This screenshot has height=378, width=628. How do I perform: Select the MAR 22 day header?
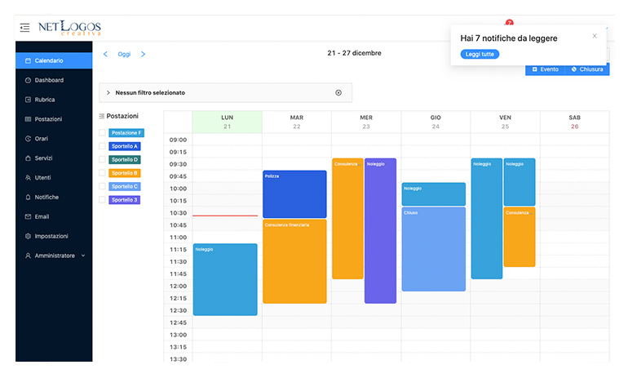[297, 122]
